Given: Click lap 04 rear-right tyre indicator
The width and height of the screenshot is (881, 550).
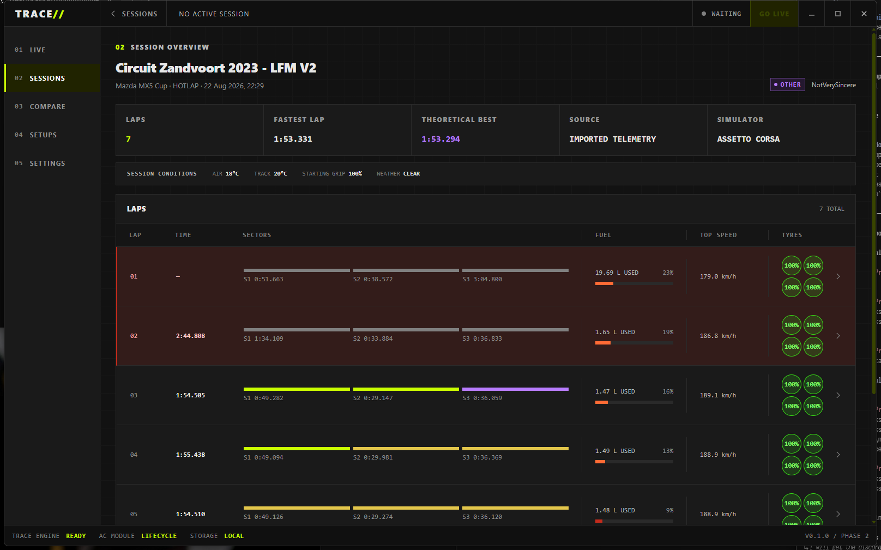Looking at the screenshot, I should tap(813, 466).
